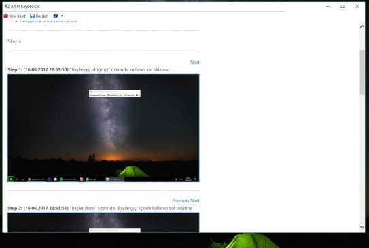Click the Yeni Kayıt label

tap(17, 16)
